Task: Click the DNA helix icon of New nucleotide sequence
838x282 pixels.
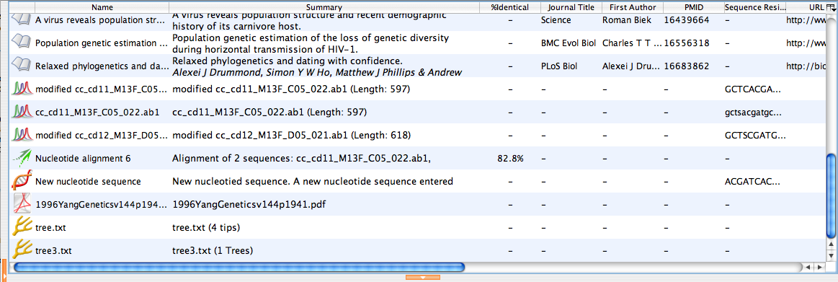Action: click(x=22, y=182)
